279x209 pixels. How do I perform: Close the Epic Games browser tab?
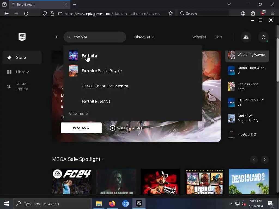66,4
